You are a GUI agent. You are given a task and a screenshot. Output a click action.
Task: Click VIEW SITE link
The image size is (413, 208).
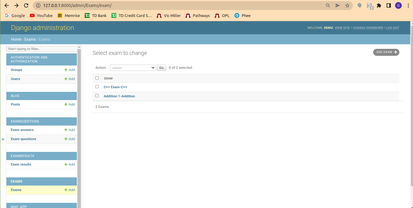coord(342,28)
